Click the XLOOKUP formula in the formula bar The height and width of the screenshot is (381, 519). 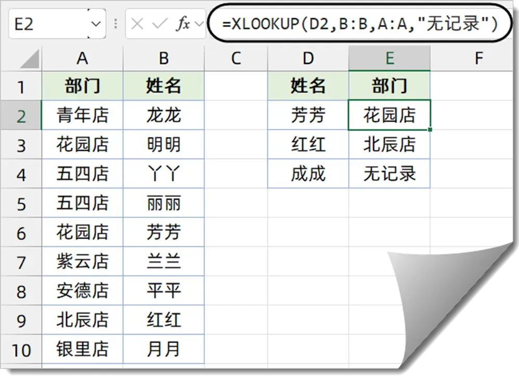pyautogui.click(x=359, y=24)
